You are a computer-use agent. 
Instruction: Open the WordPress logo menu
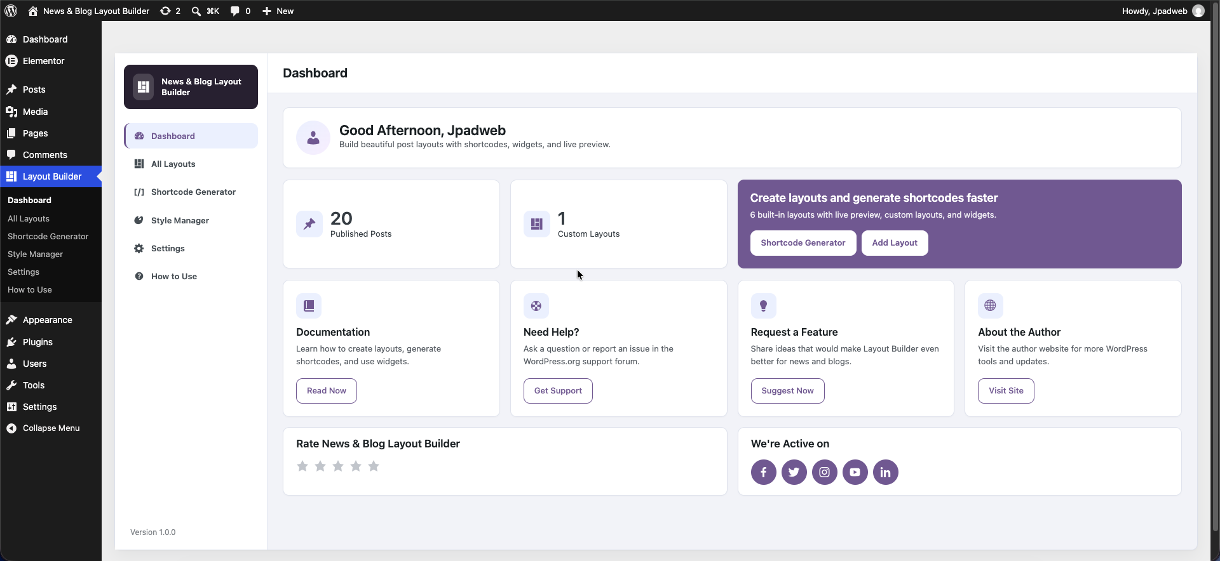(11, 11)
